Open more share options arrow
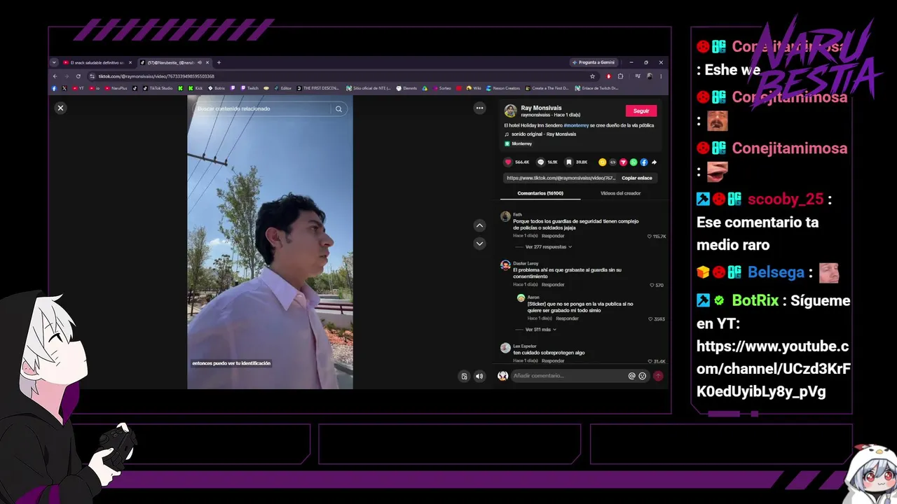Image resolution: width=897 pixels, height=504 pixels. coord(655,162)
